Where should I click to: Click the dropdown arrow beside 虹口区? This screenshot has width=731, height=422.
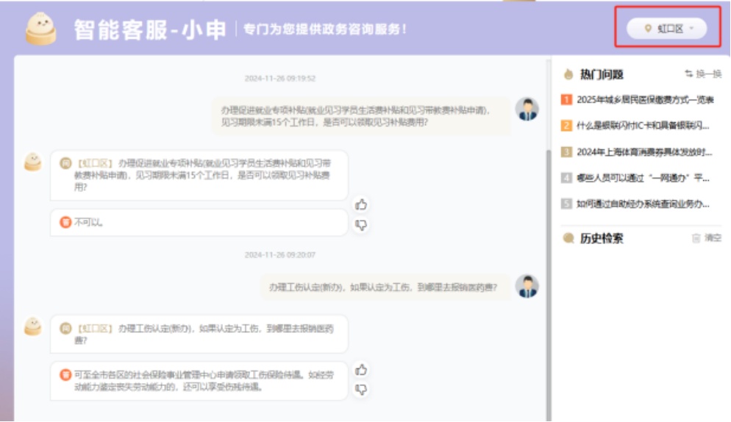tap(692, 29)
